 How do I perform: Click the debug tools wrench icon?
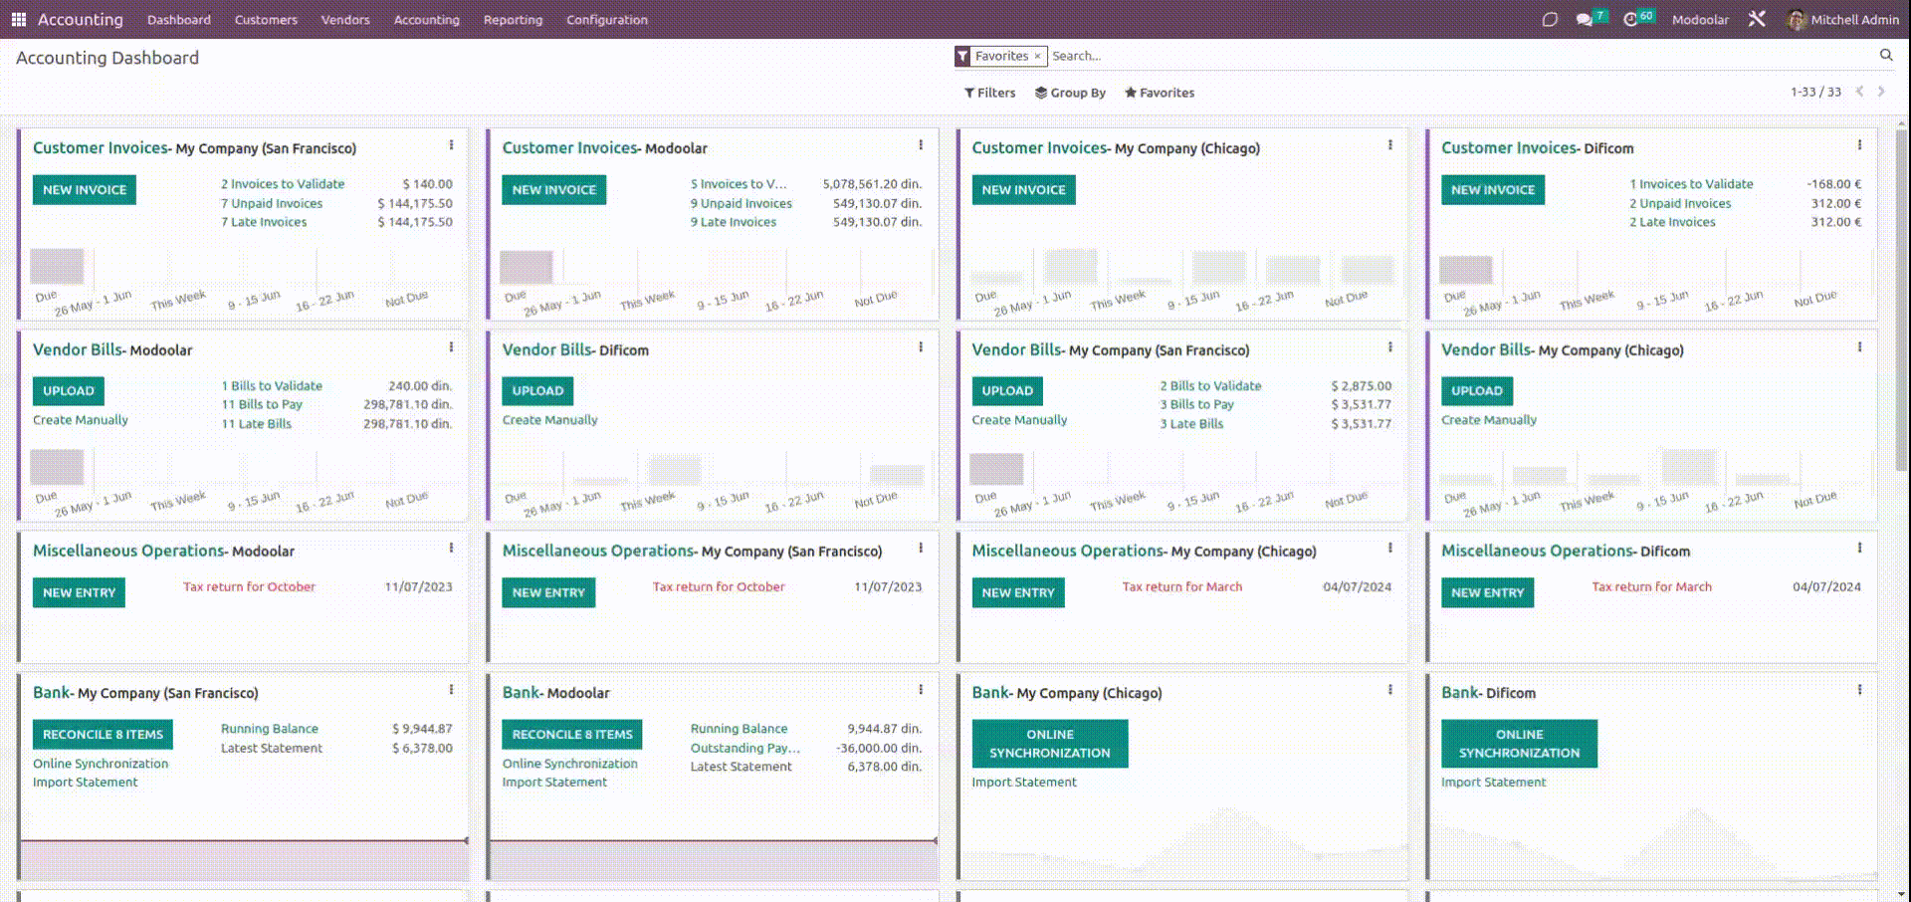1757,20
